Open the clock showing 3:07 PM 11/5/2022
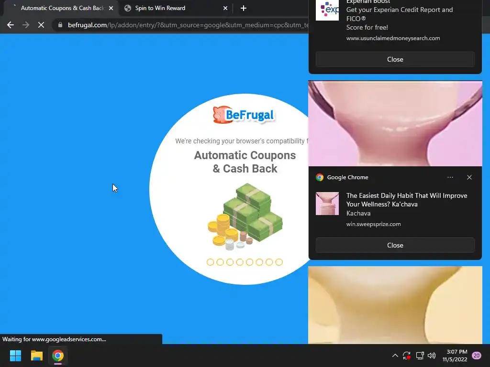This screenshot has width=490, height=367. [x=455, y=356]
